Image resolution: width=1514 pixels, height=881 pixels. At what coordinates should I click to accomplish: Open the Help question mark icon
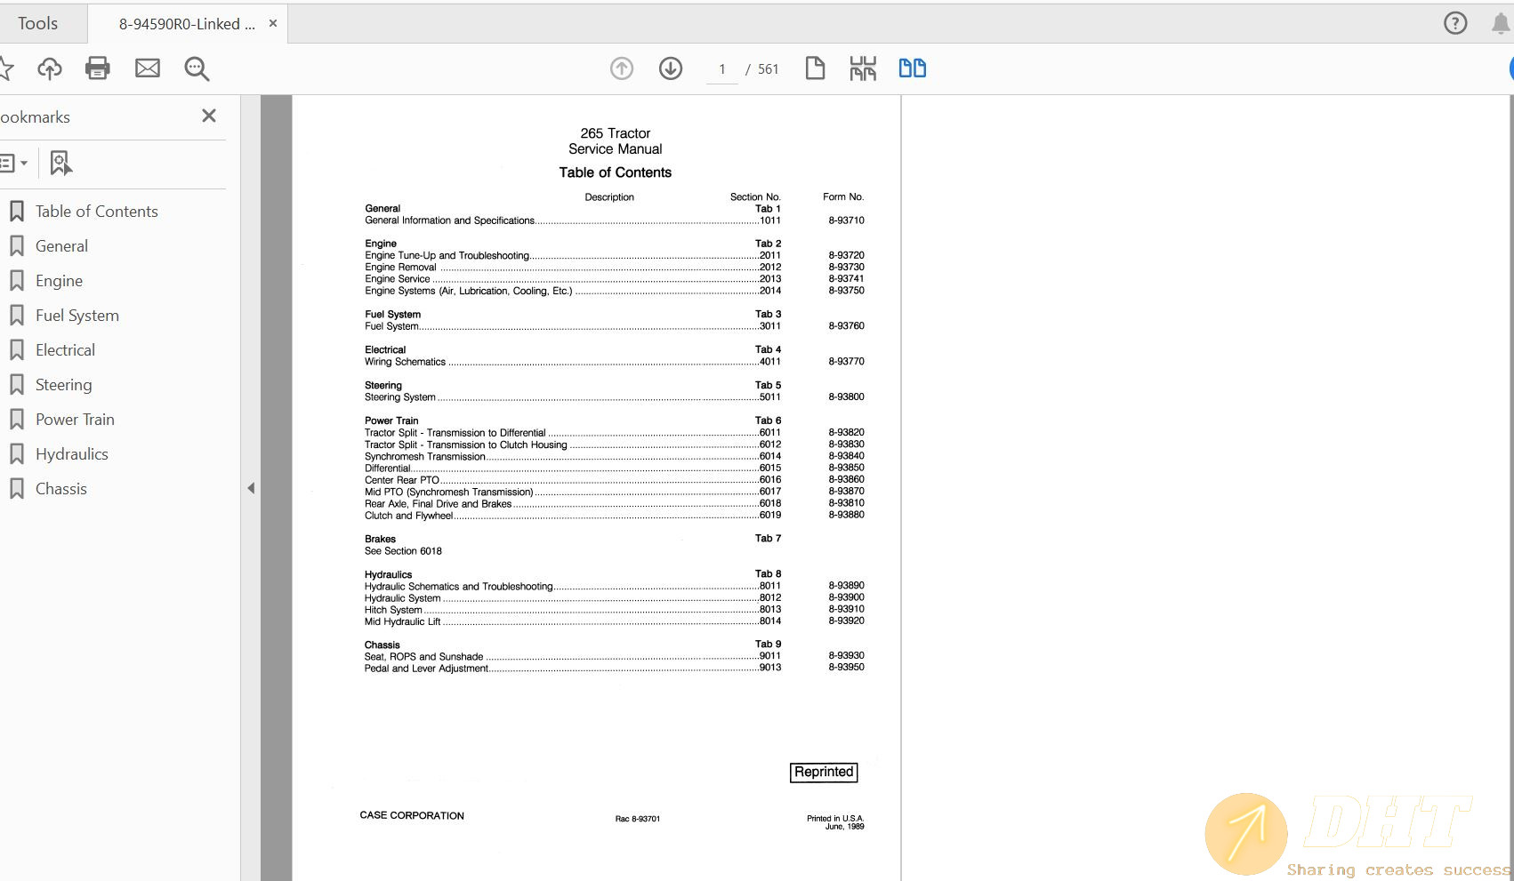[1455, 23]
